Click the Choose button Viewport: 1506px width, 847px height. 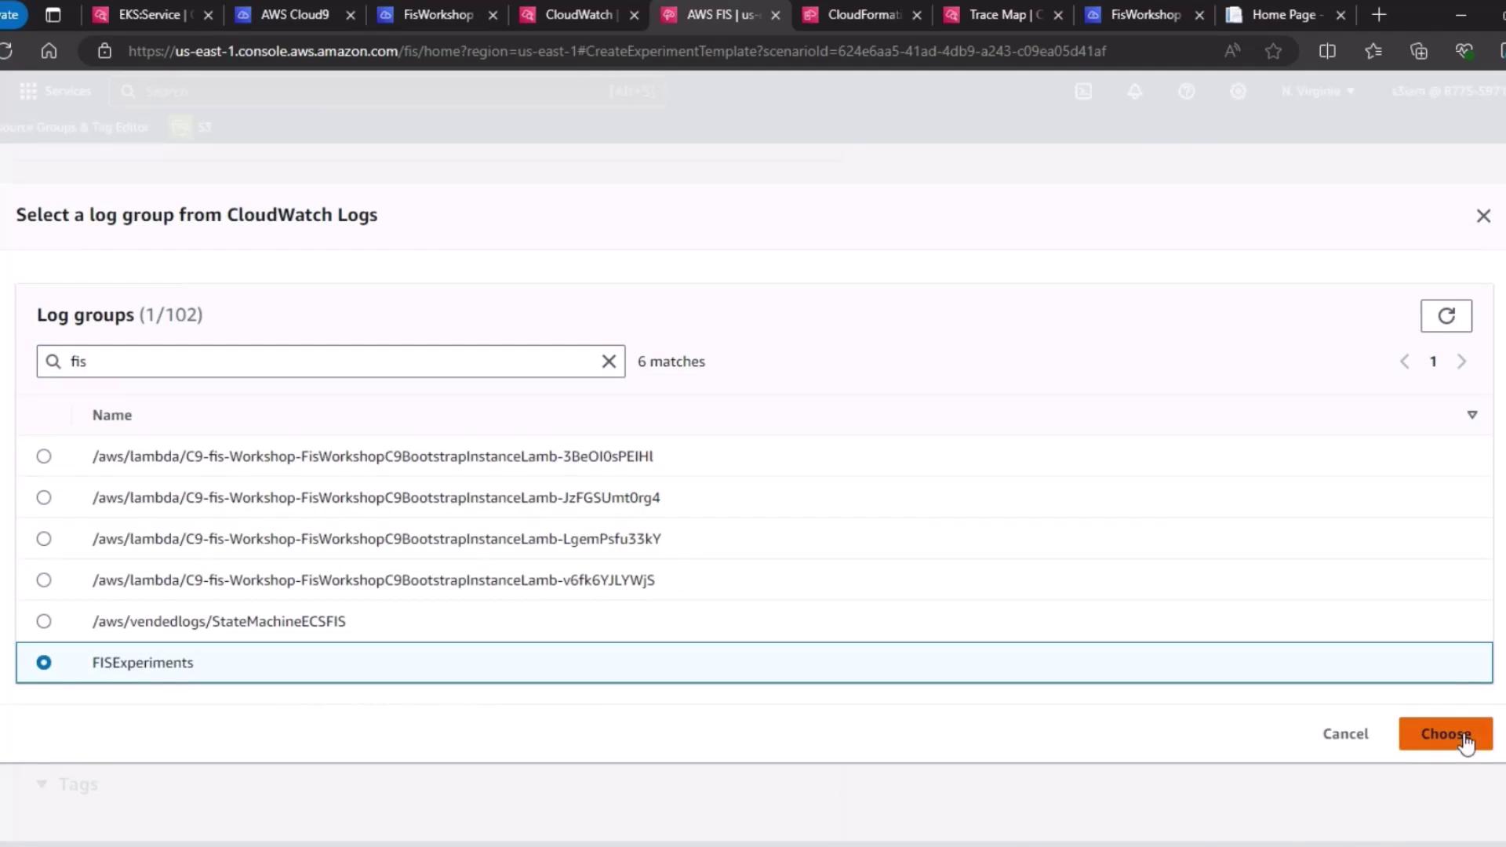pyautogui.click(x=1445, y=734)
